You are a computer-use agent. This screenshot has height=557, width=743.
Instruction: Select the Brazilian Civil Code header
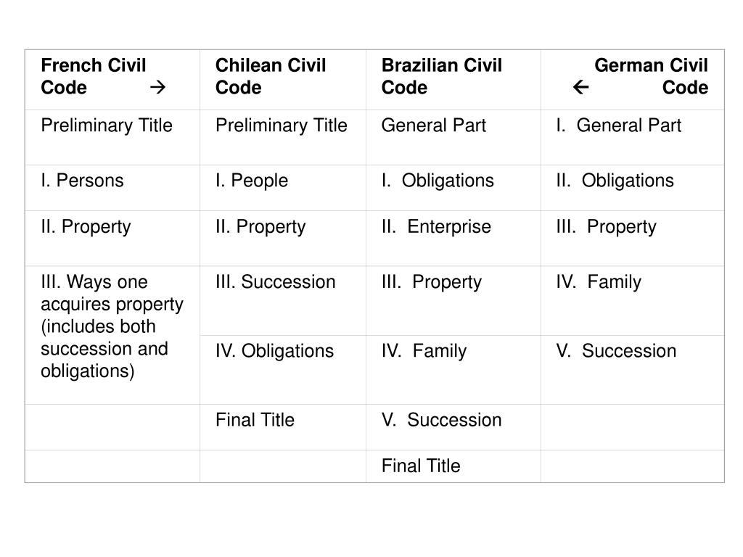pyautogui.click(x=453, y=80)
